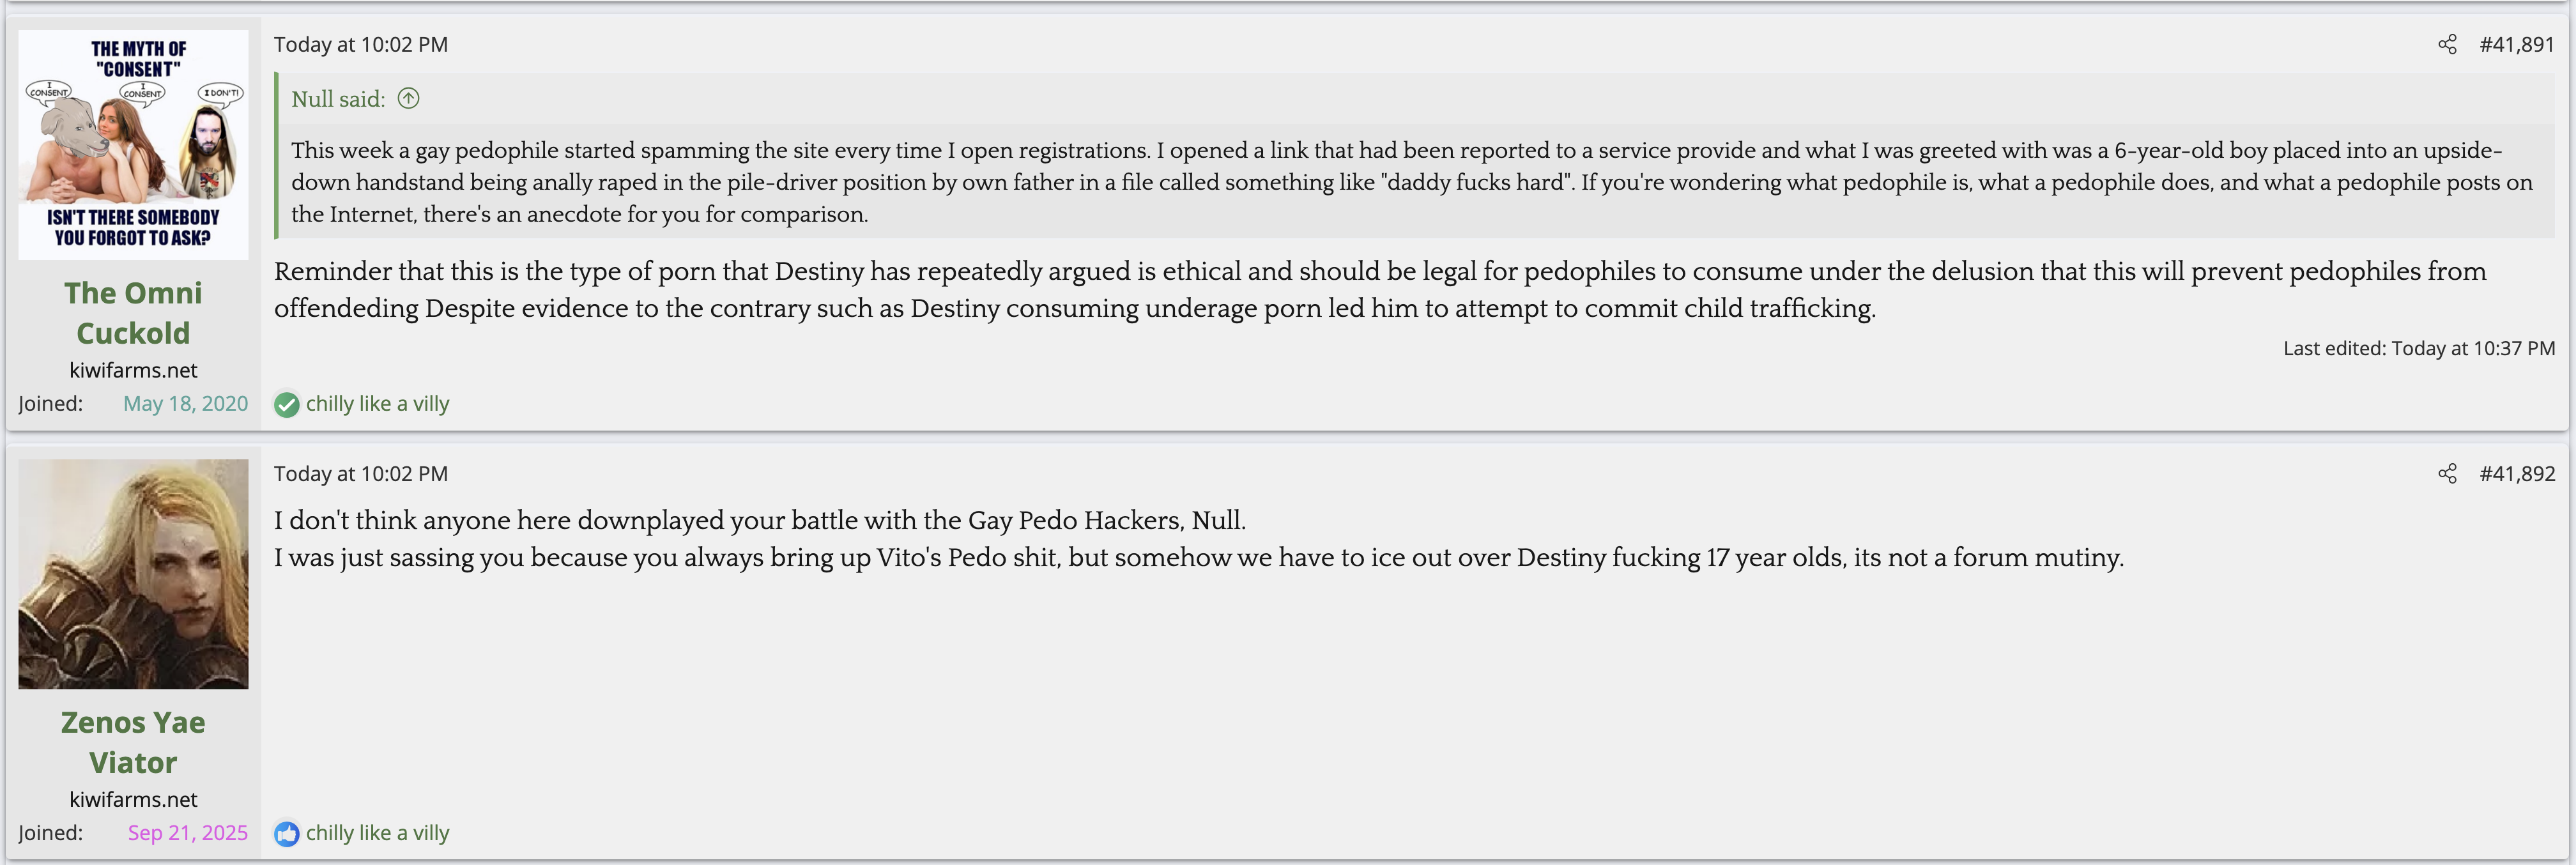Click the first post's 10:02 PM timestamp
The width and height of the screenshot is (2576, 865).
tap(361, 45)
